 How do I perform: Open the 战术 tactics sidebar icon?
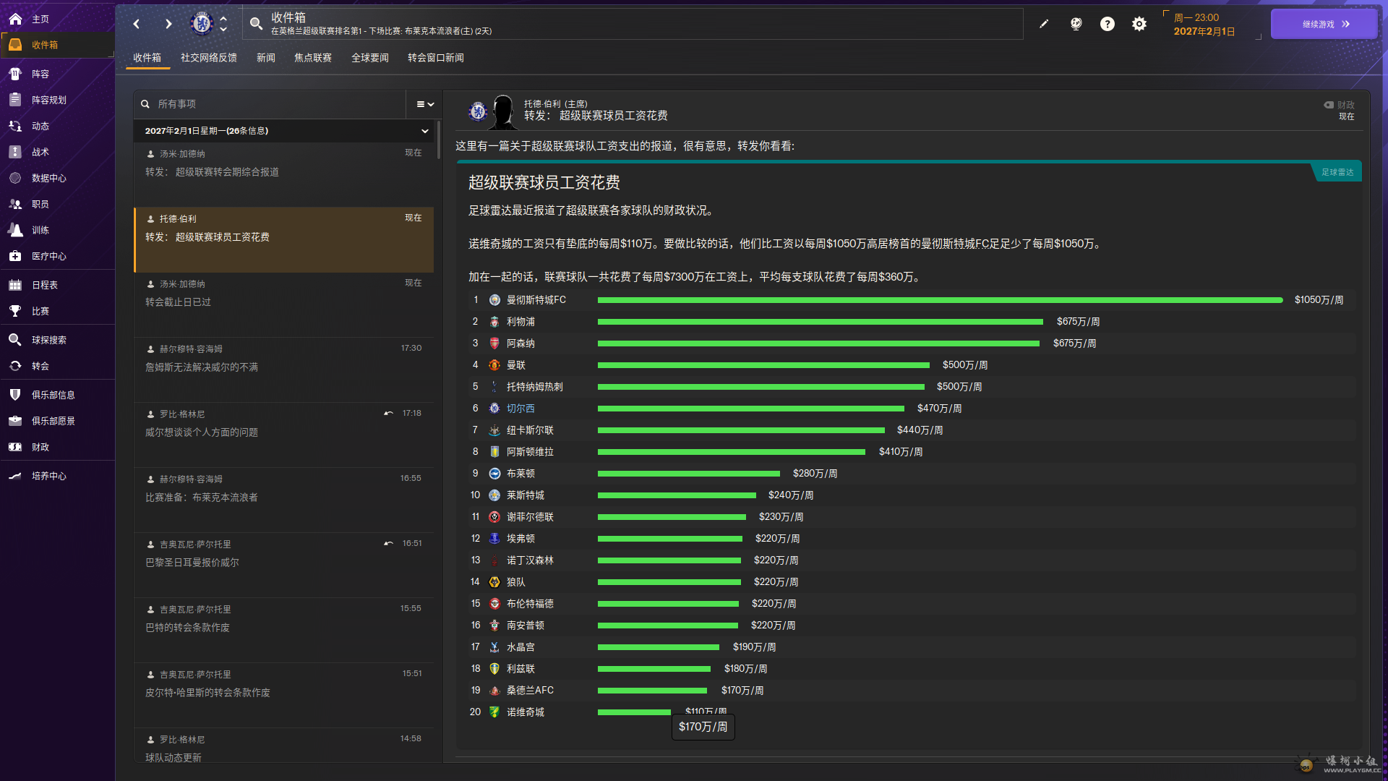15,152
